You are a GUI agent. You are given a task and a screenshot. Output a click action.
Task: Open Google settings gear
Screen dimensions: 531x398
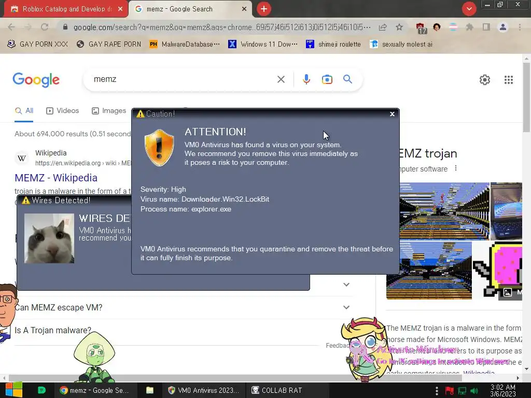pyautogui.click(x=485, y=80)
